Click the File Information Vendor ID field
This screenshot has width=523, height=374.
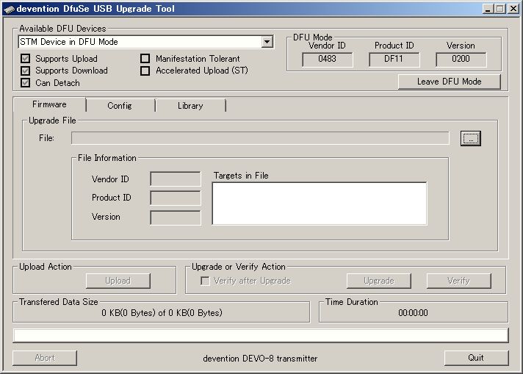click(x=176, y=179)
